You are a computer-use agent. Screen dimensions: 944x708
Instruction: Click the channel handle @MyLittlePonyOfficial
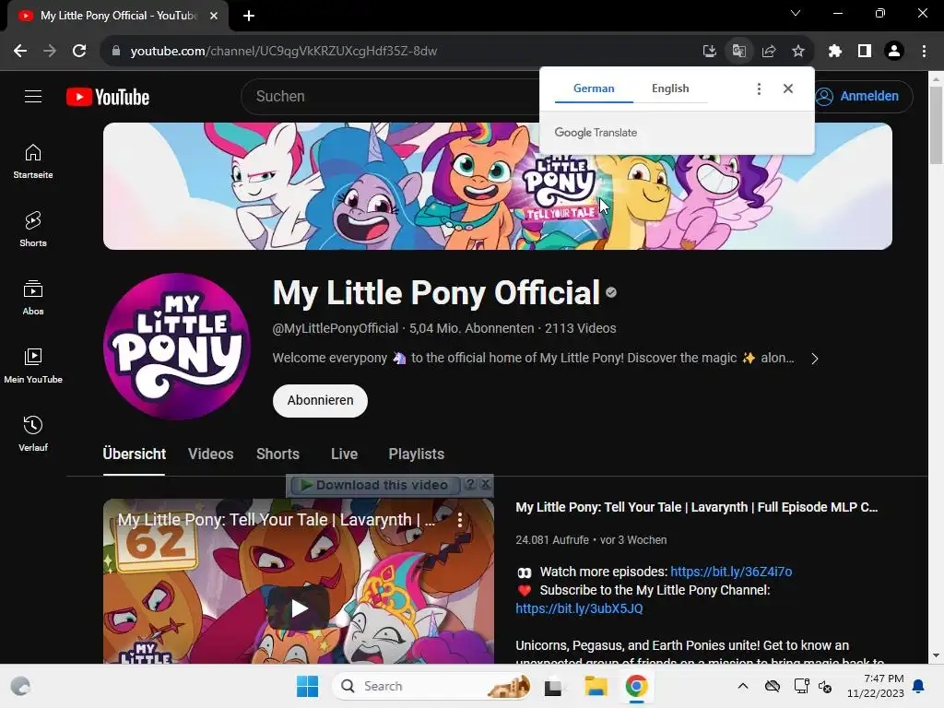pyautogui.click(x=336, y=329)
